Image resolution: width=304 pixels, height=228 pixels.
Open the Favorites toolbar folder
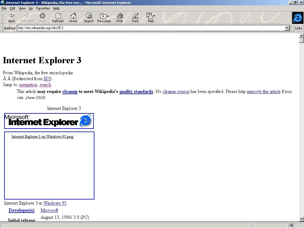103,18
